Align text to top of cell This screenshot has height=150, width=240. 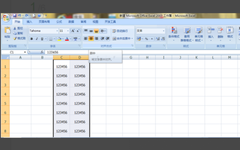[x=86, y=31]
